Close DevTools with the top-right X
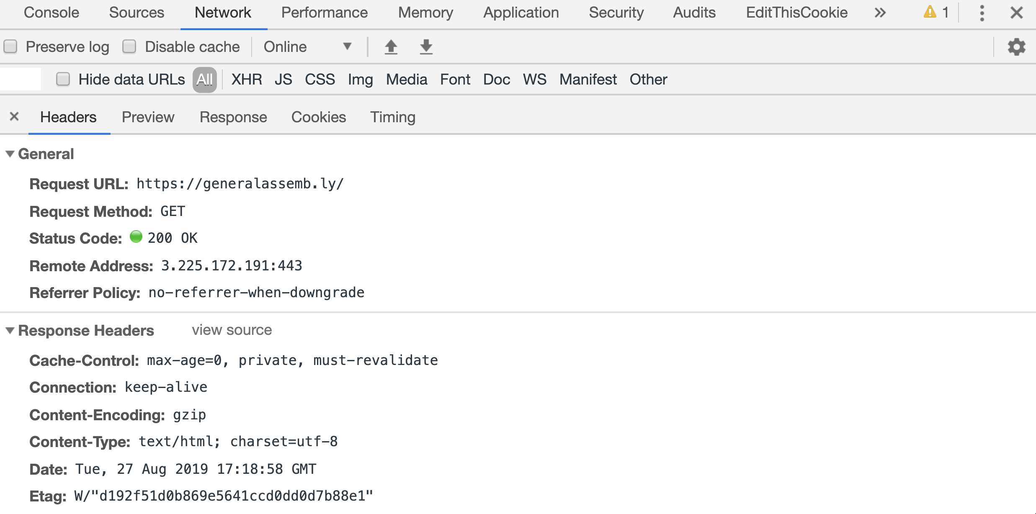1036x514 pixels. (1016, 13)
